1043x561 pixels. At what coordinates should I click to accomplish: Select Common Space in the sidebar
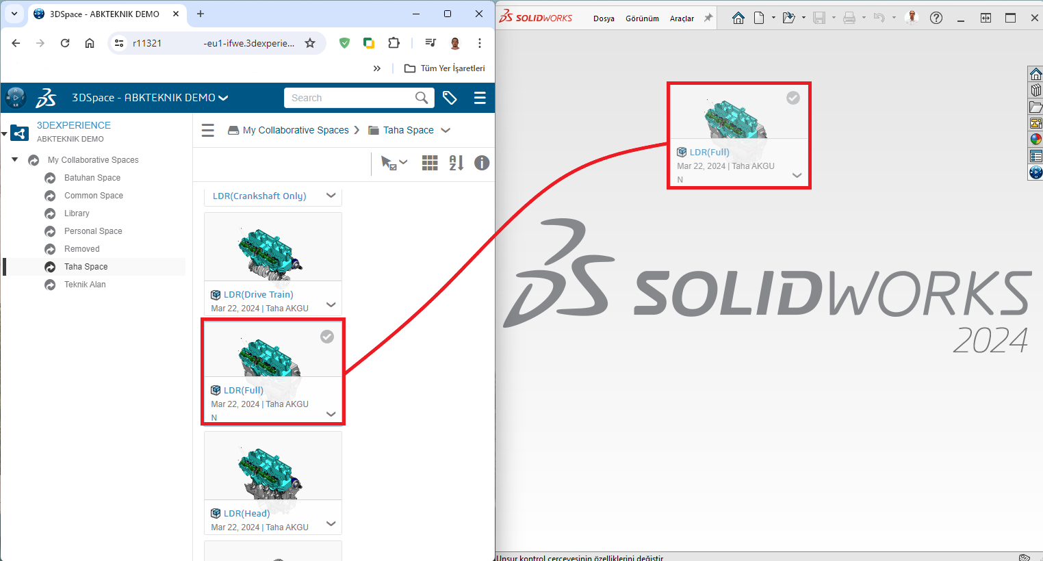coord(93,196)
